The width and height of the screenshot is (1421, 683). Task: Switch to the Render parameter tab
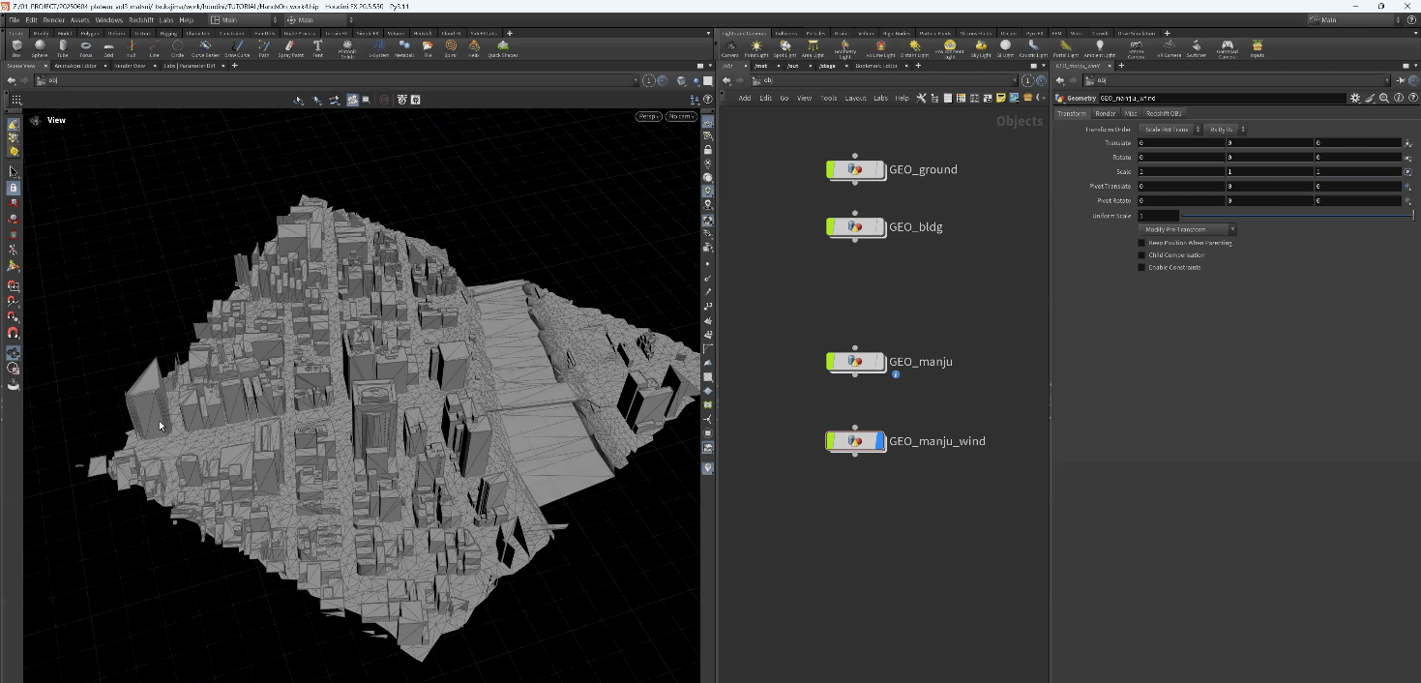coord(1105,113)
